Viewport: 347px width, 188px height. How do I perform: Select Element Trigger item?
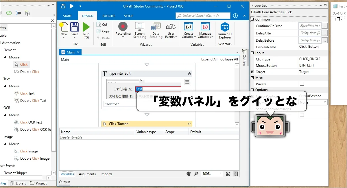(x=15, y=173)
